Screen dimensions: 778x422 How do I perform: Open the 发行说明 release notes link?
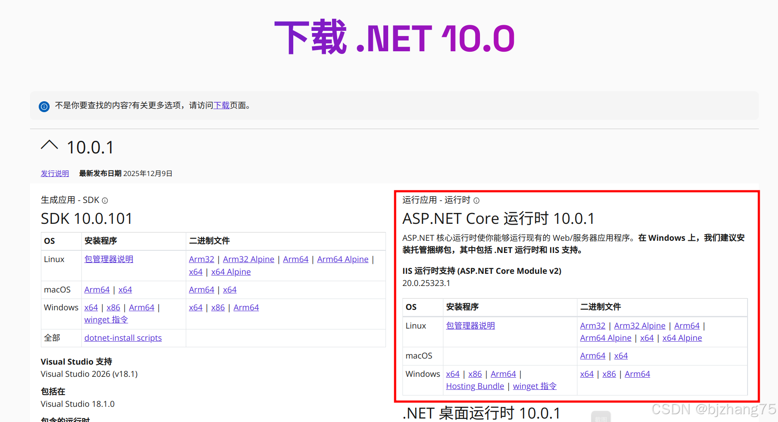pyautogui.click(x=55, y=173)
